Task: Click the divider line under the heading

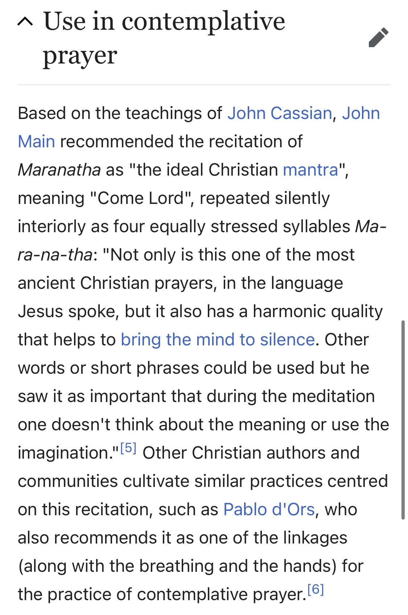Action: pyautogui.click(x=204, y=85)
